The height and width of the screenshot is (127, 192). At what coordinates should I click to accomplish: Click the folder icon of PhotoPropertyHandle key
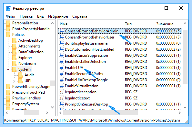click(x=8, y=29)
